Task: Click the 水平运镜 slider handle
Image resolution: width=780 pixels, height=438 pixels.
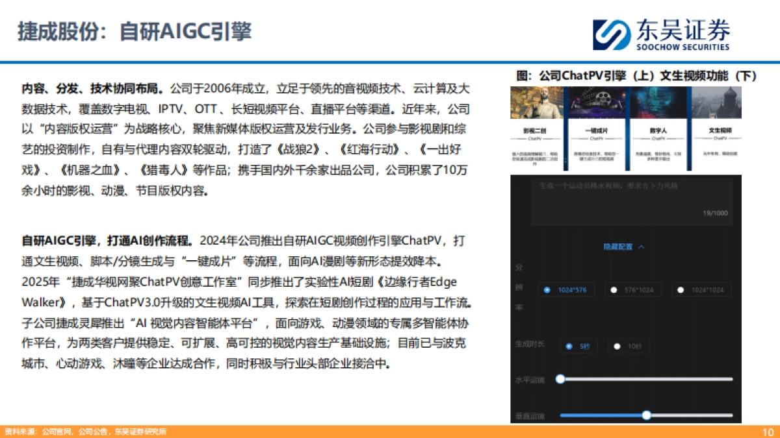Action: 560,378
